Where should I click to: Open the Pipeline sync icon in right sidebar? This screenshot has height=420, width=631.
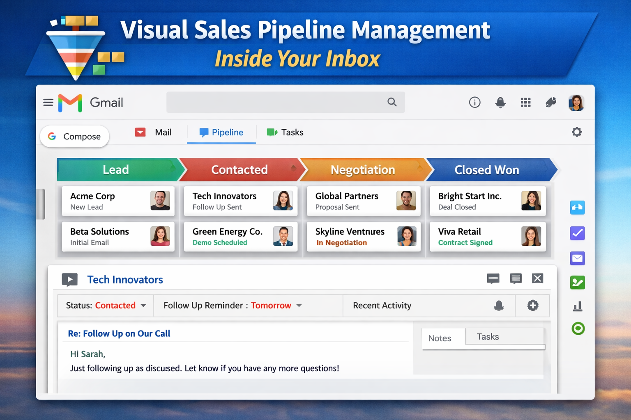click(577, 208)
